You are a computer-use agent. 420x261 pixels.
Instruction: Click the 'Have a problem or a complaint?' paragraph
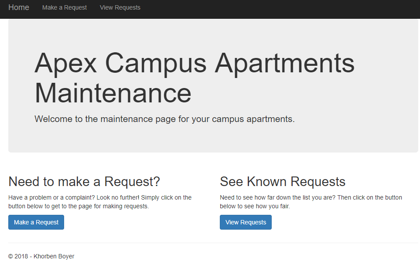(x=100, y=202)
